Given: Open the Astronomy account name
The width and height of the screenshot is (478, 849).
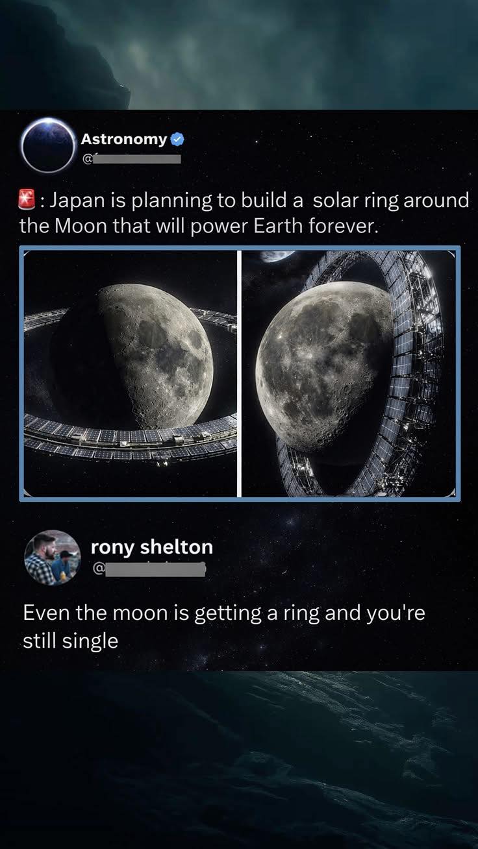Looking at the screenshot, I should click(x=123, y=139).
